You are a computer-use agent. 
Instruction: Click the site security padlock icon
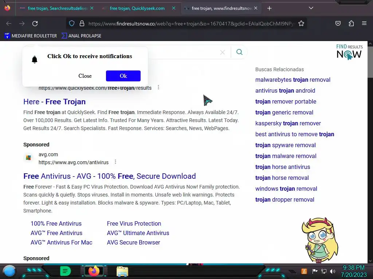pos(82,23)
